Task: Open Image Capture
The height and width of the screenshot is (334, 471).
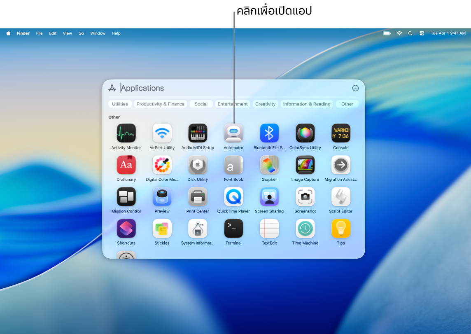Action: (305, 165)
